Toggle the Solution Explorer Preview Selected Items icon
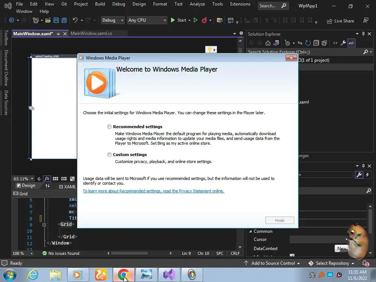The height and width of the screenshot is (282, 376). pos(351,43)
